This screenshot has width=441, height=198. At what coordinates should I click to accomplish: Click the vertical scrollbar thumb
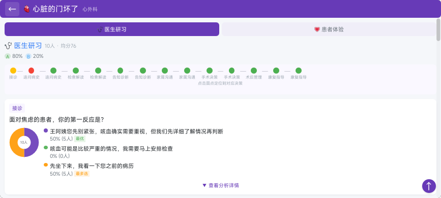point(438,30)
